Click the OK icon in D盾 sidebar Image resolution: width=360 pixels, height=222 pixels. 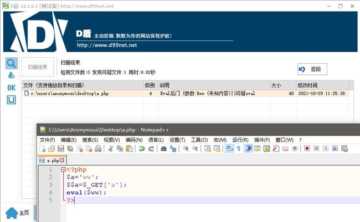click(x=12, y=88)
